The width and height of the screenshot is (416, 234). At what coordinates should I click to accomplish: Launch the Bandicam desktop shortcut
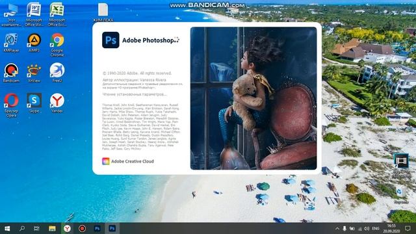11,73
